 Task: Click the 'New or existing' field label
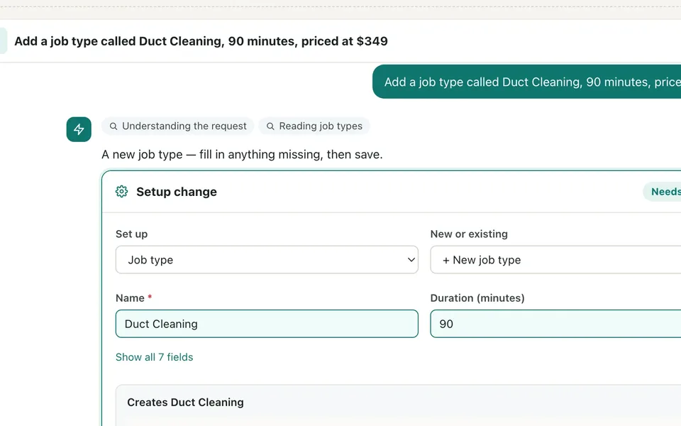click(x=469, y=234)
